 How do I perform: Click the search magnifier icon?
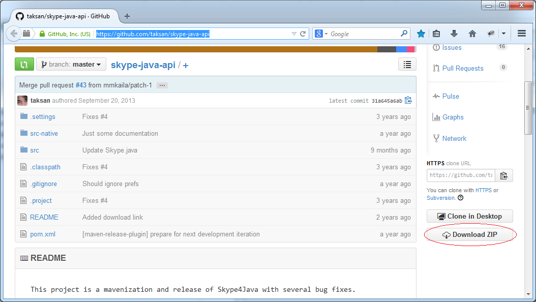coord(404,34)
